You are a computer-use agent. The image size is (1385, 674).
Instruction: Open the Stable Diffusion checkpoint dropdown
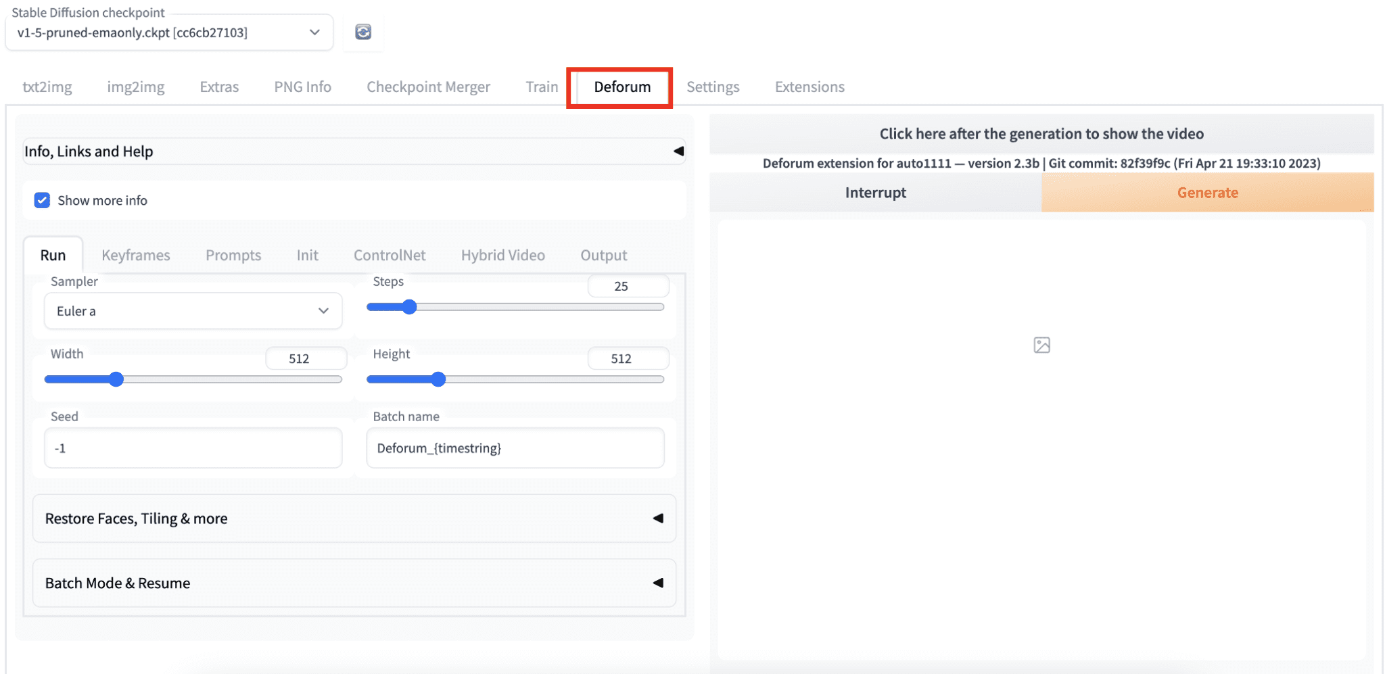(169, 32)
